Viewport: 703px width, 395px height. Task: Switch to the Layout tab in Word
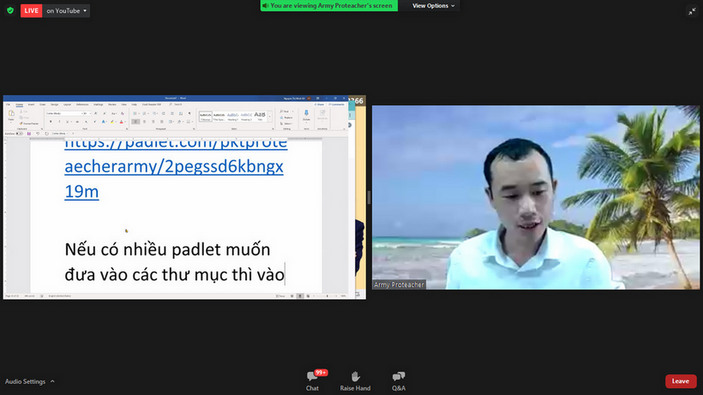coord(67,105)
